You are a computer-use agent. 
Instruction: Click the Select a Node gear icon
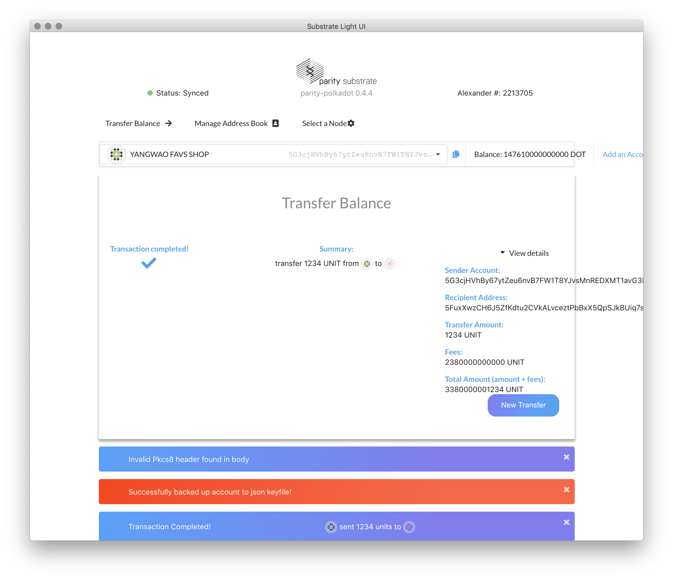(351, 123)
